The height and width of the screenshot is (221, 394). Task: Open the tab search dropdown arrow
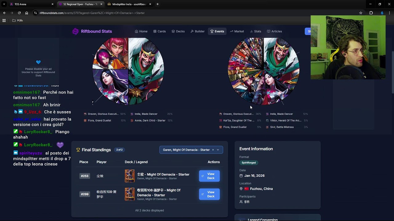[4, 4]
